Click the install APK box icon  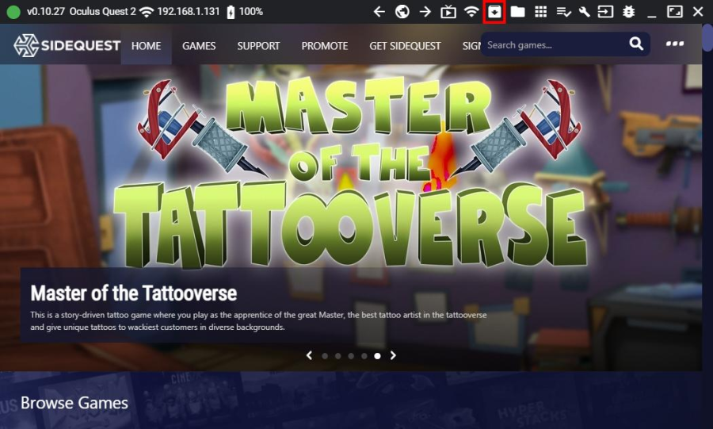coord(494,12)
